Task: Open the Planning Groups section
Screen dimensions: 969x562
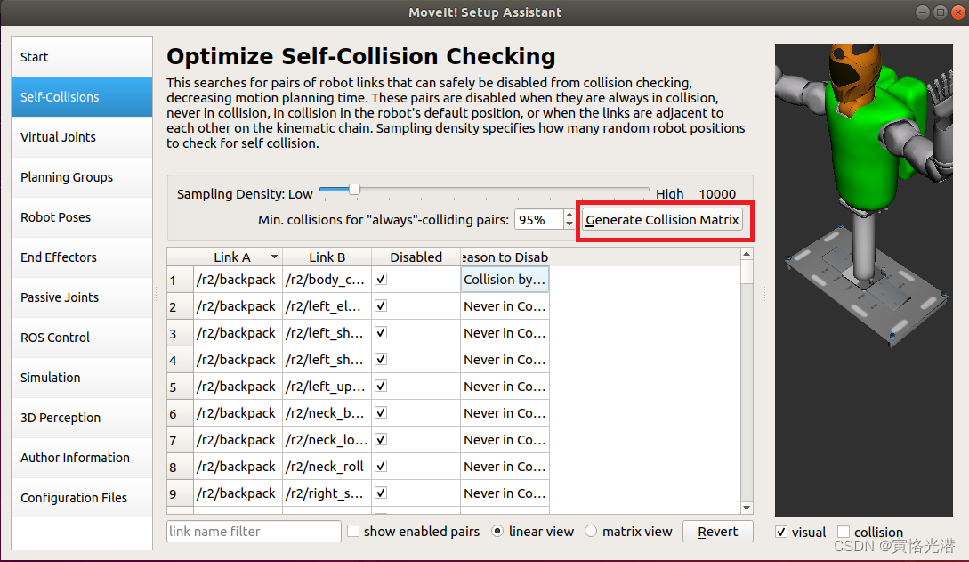Action: pyautogui.click(x=82, y=177)
